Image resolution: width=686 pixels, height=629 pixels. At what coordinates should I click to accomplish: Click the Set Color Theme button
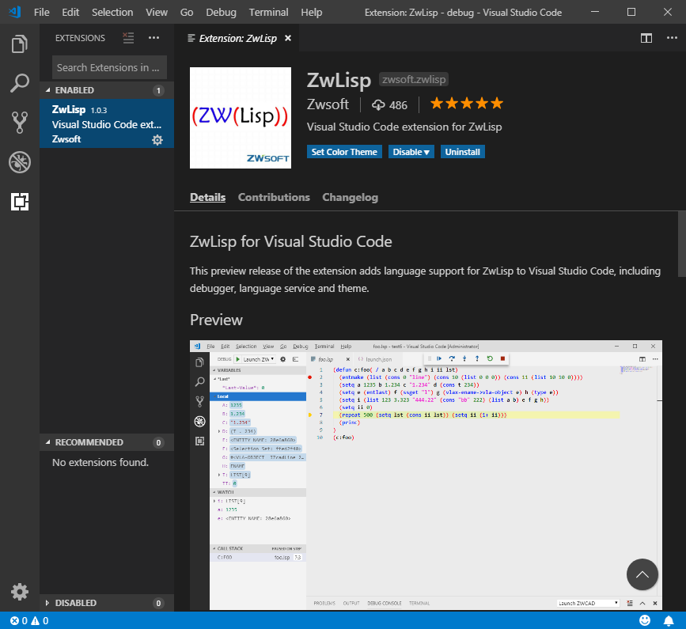pos(344,152)
